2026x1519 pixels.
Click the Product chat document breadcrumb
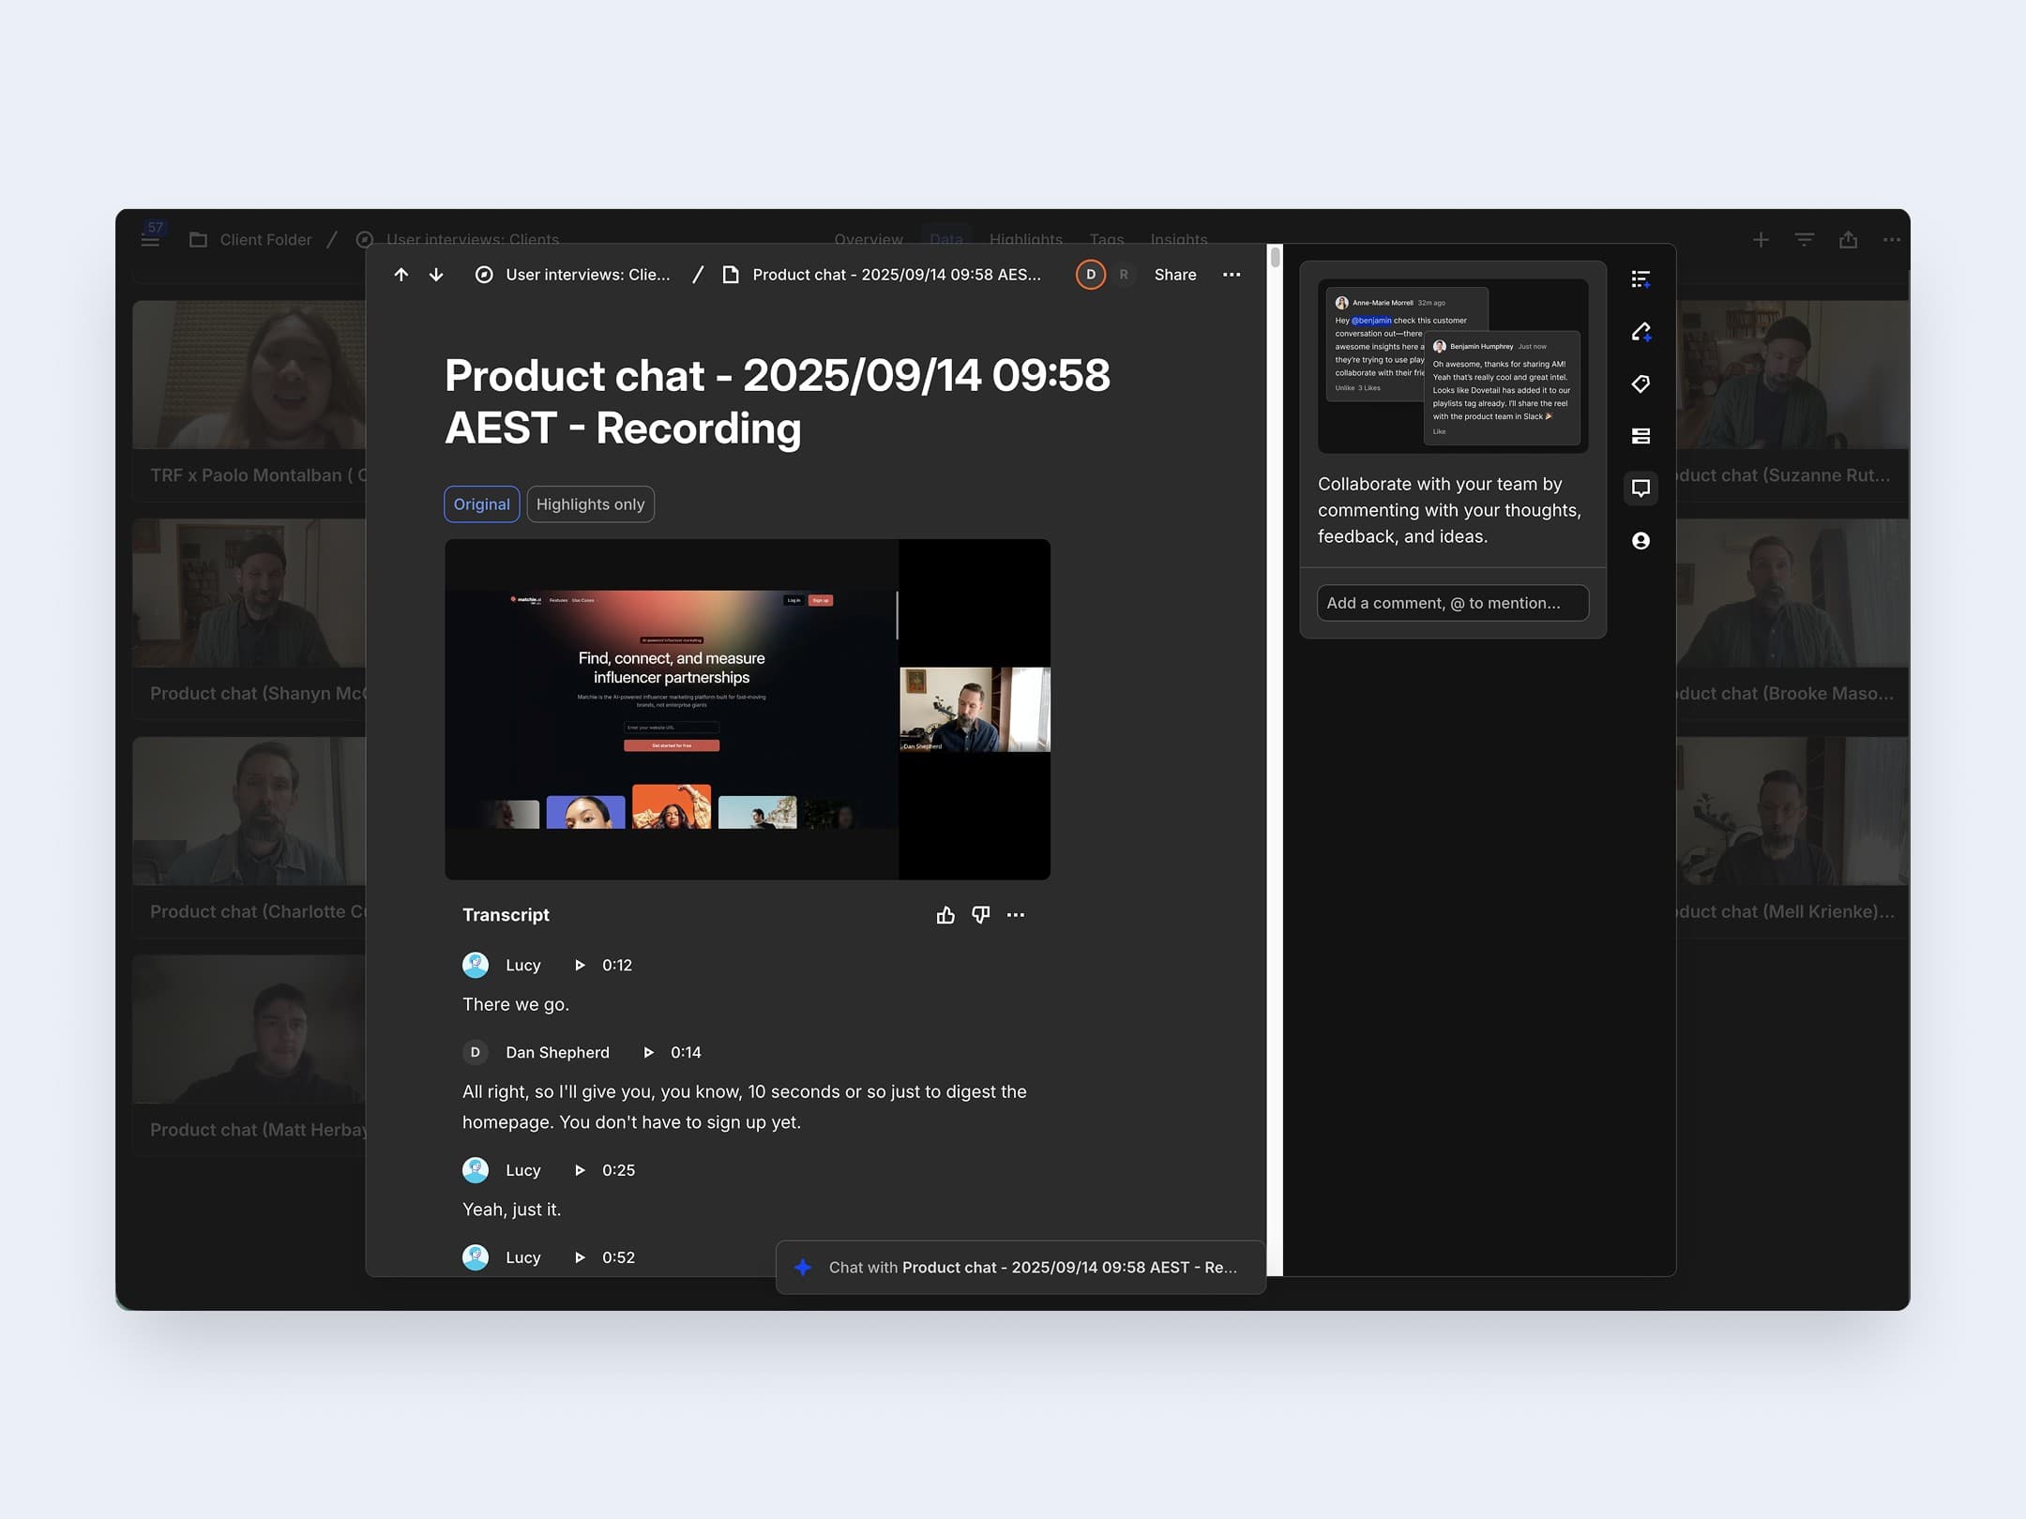(x=882, y=275)
